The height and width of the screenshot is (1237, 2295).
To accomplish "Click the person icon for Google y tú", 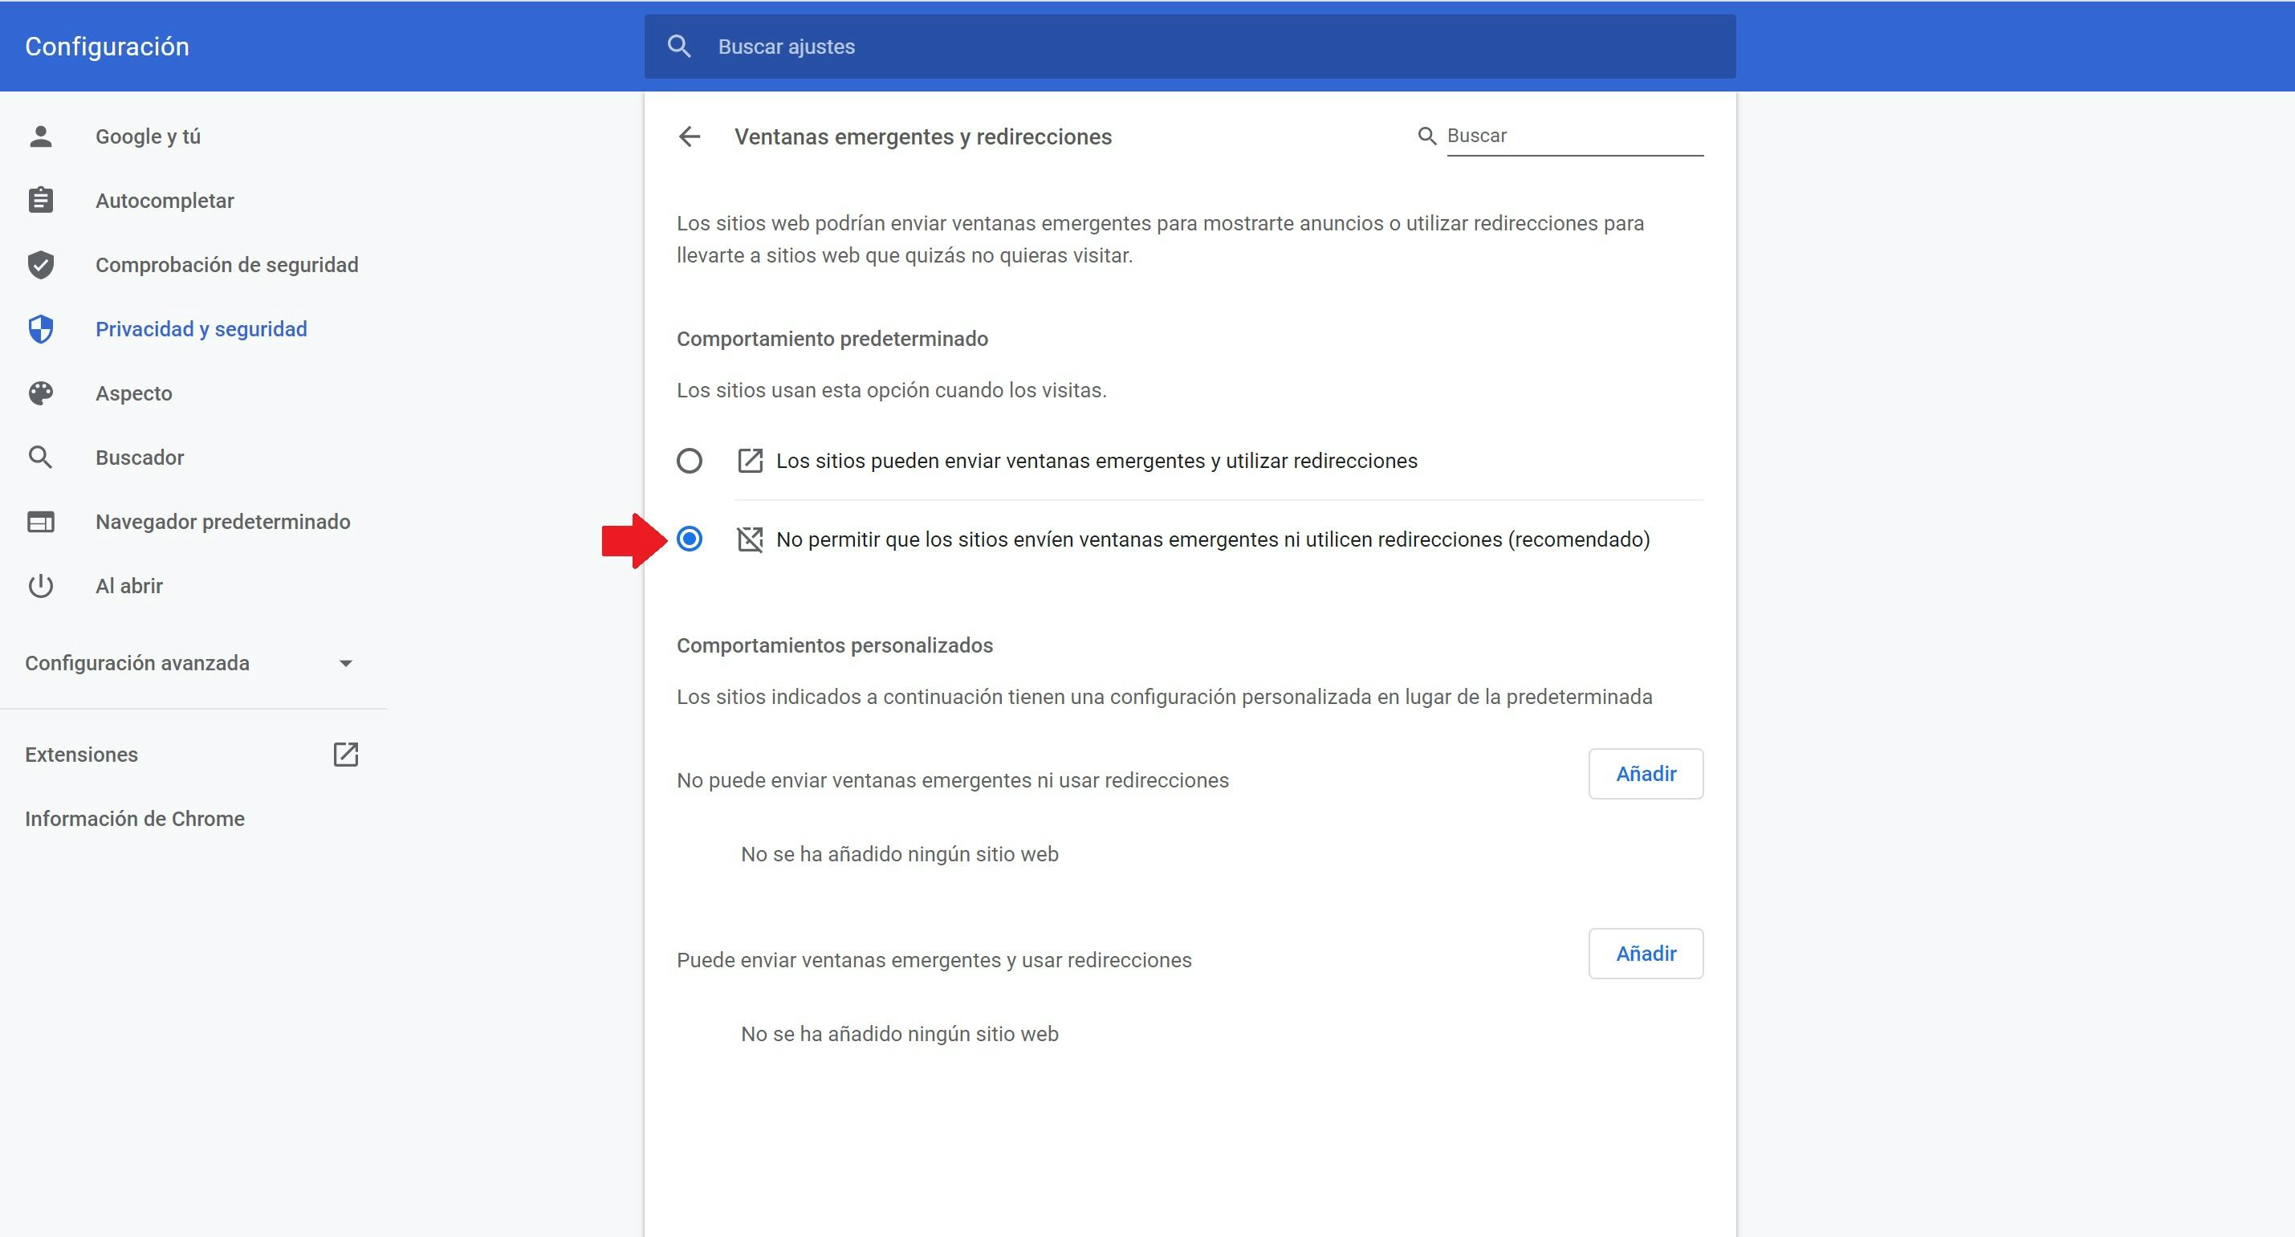I will click(41, 136).
